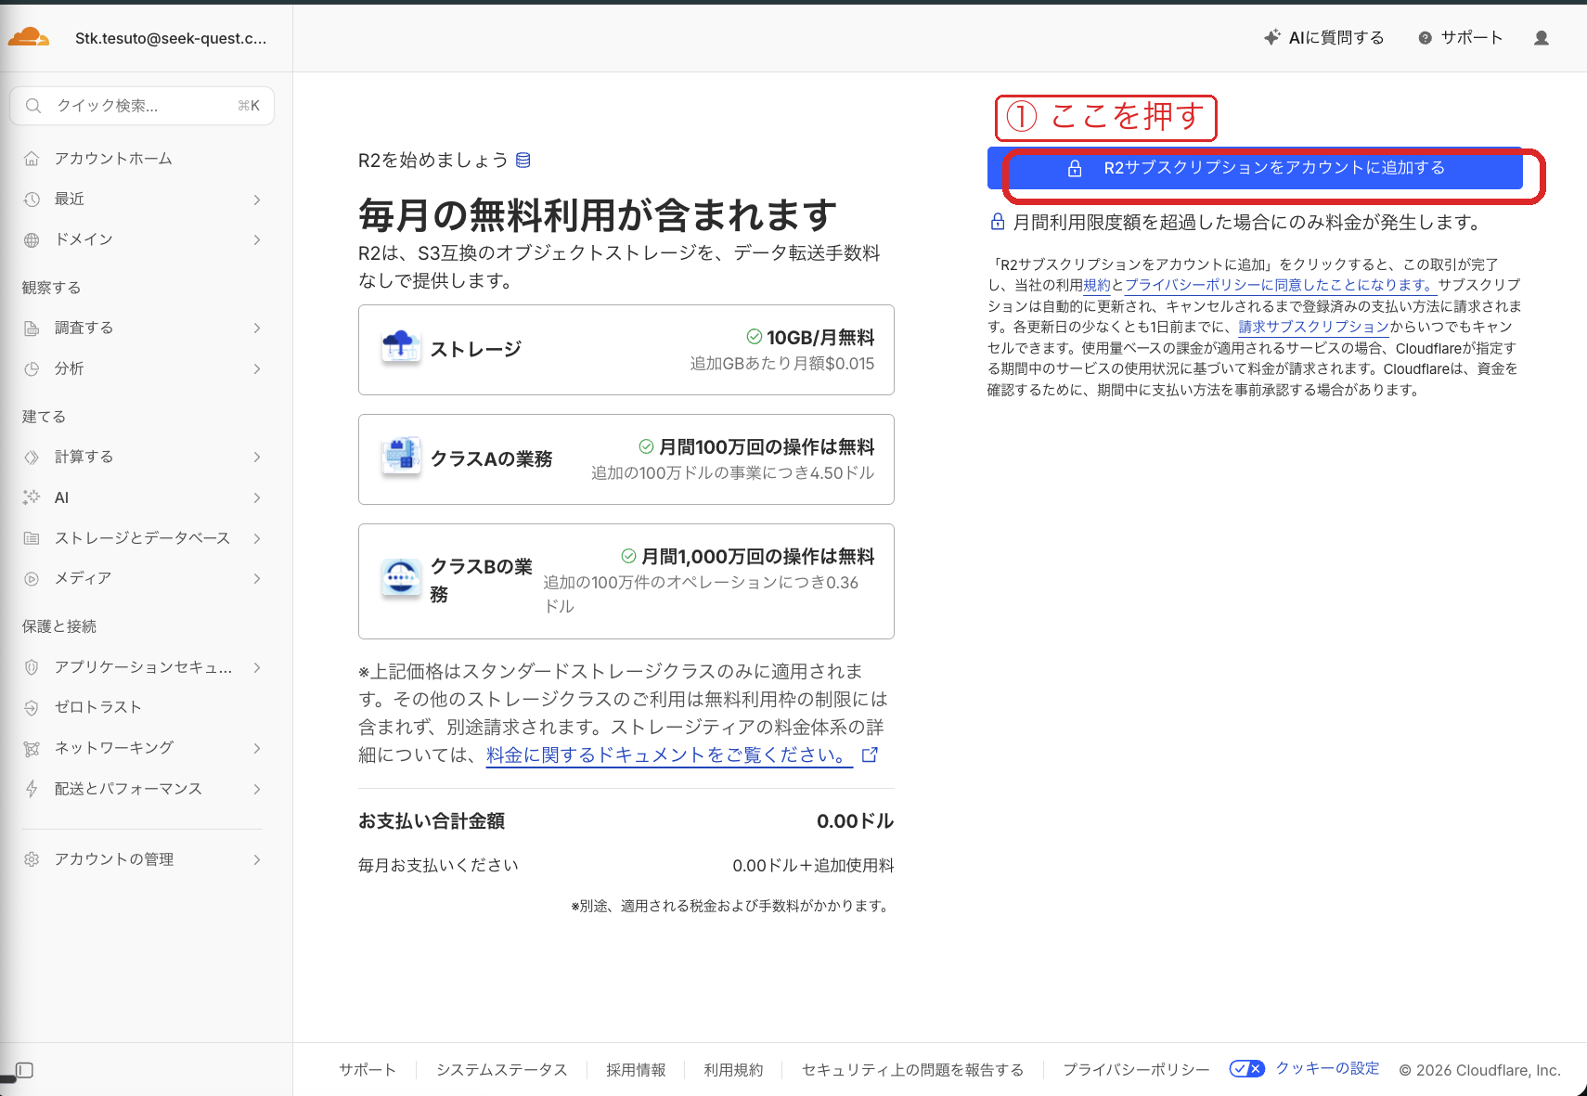Expand the 計算する submenu chevron

[257, 457]
